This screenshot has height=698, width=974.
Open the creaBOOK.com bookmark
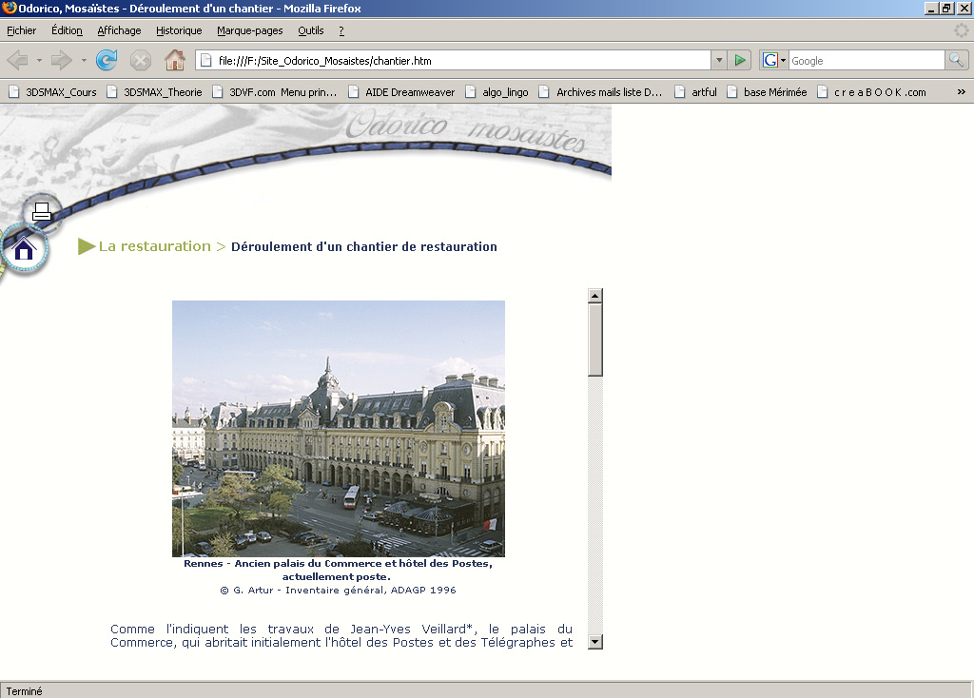tap(871, 92)
